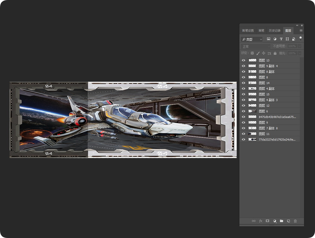Viewport: 315px width, 238px height.
Task: Click the link layers icon
Action: tap(253, 221)
